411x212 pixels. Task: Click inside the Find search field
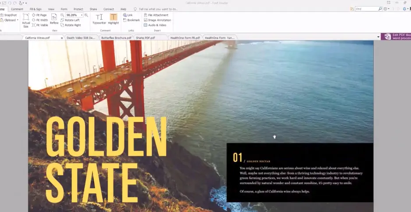[x=366, y=9]
